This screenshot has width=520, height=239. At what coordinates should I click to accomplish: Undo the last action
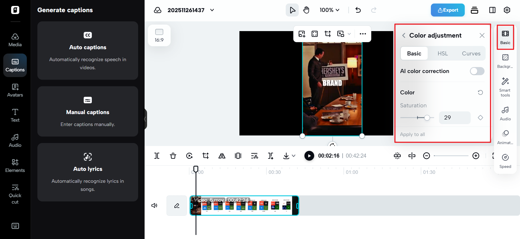pyautogui.click(x=358, y=10)
